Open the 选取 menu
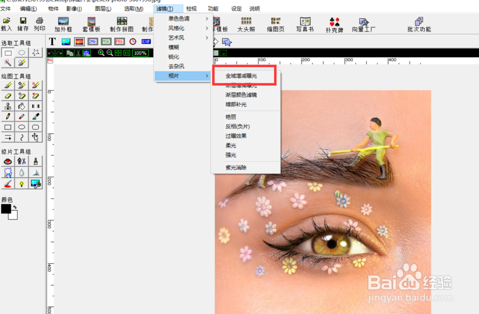Screen dimensions: 479x314 (x=134, y=9)
